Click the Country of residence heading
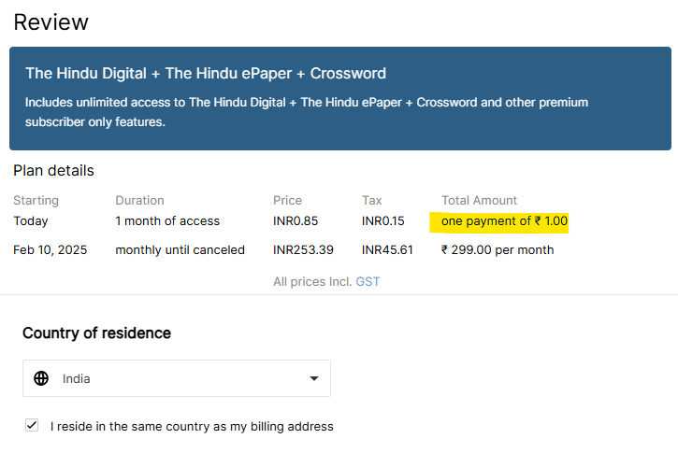 click(97, 333)
